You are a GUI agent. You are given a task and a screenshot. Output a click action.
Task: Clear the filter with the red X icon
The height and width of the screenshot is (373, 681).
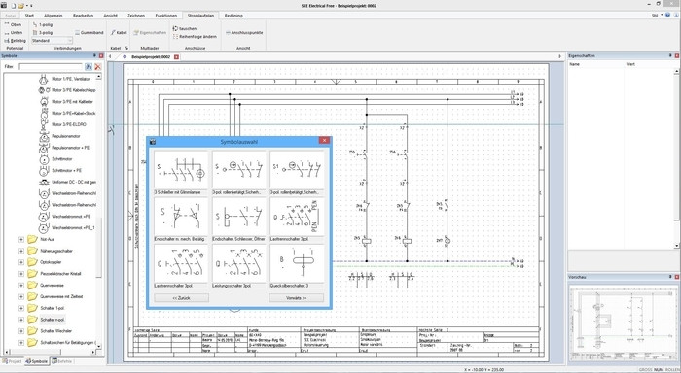pos(97,67)
